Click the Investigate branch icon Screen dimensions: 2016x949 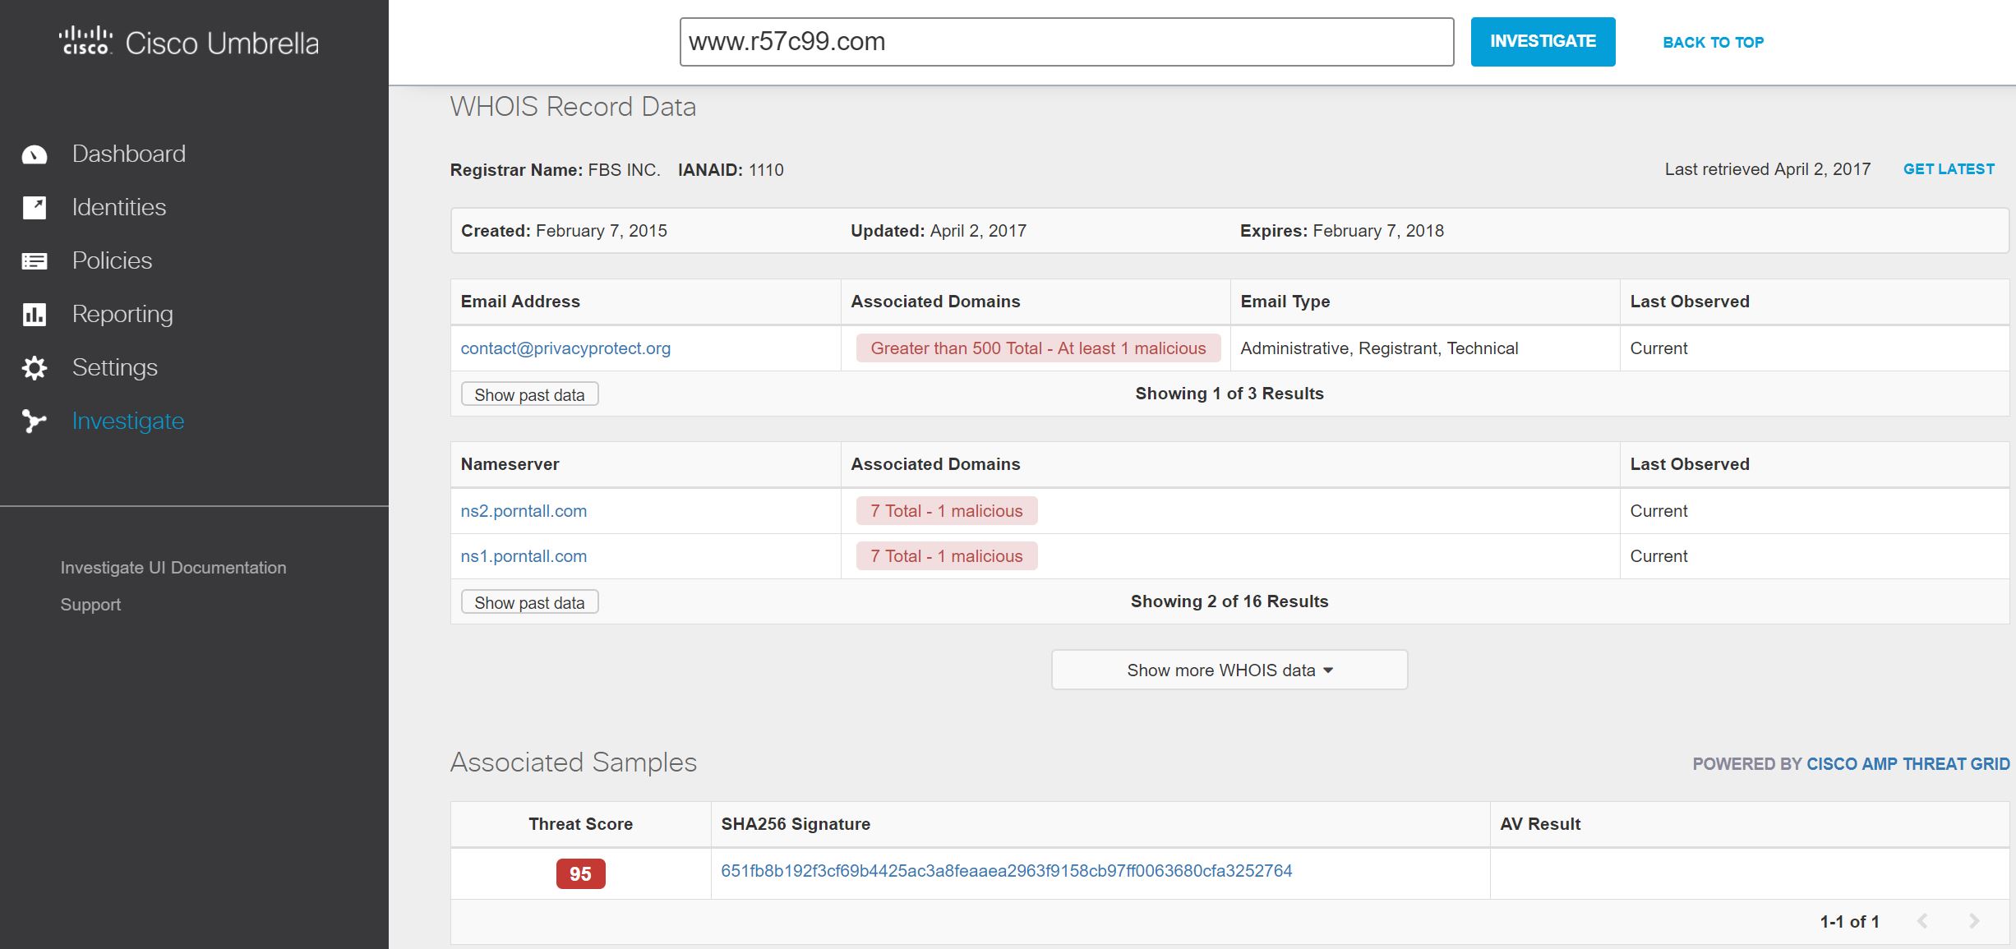35,422
